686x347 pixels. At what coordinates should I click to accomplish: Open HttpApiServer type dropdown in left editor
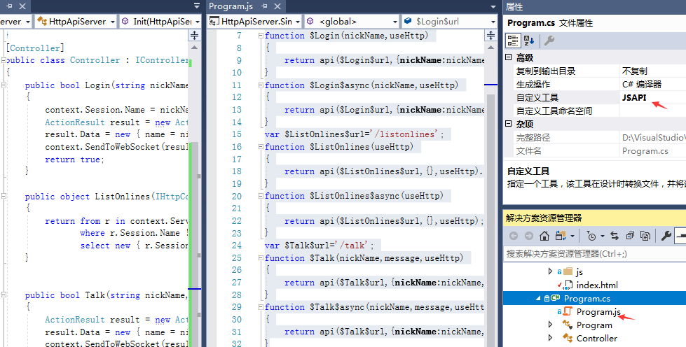[113, 22]
